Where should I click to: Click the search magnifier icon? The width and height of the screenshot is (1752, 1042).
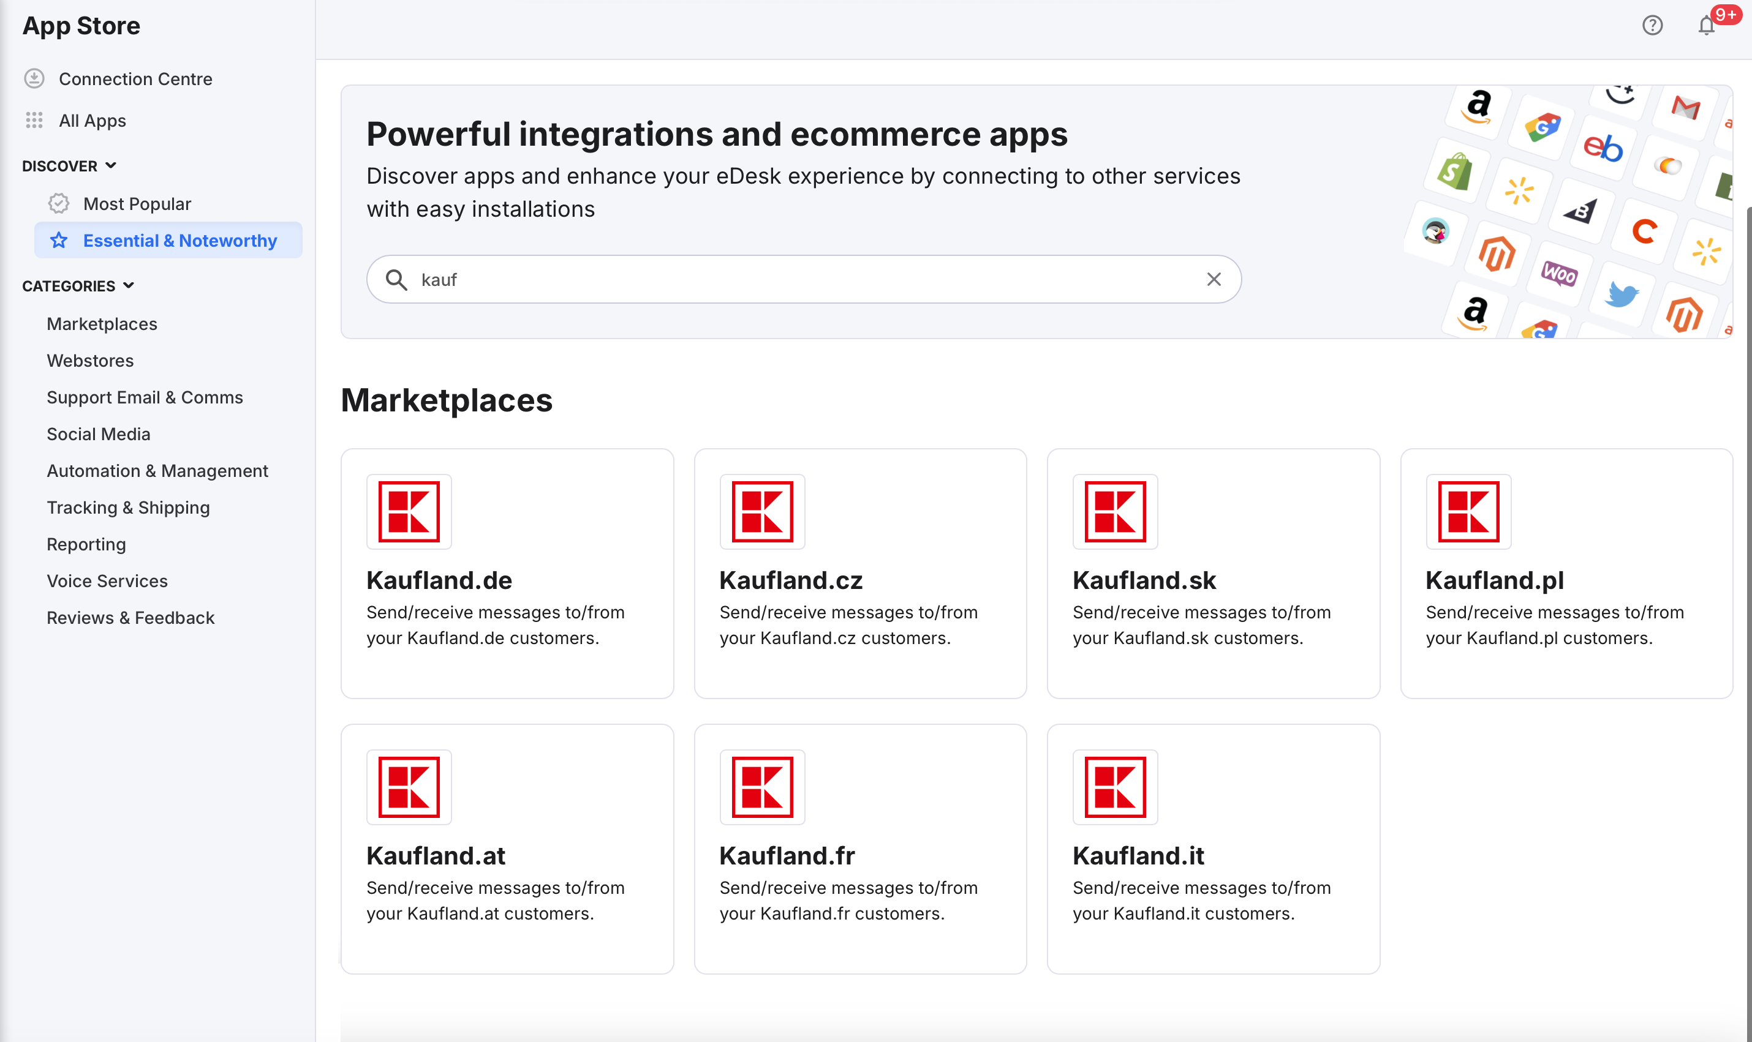click(x=396, y=279)
